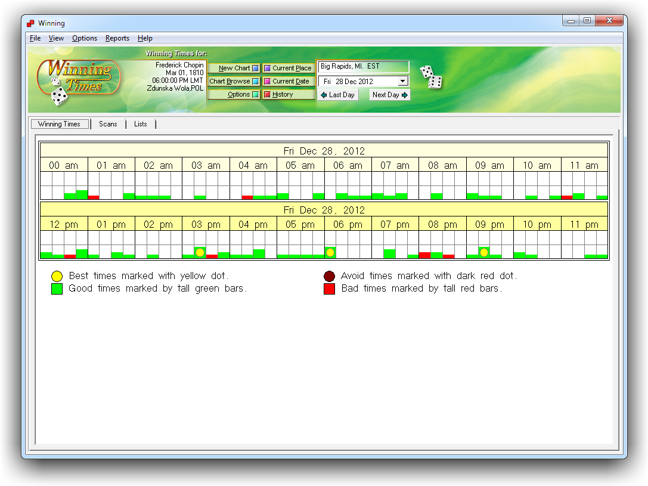
Task: Go to Last Day
Action: tap(337, 95)
